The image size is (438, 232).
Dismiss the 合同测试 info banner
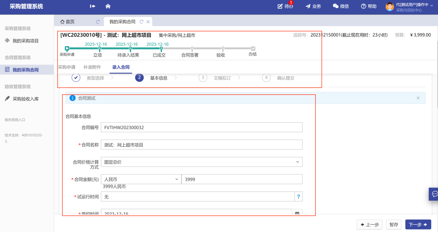[418, 98]
